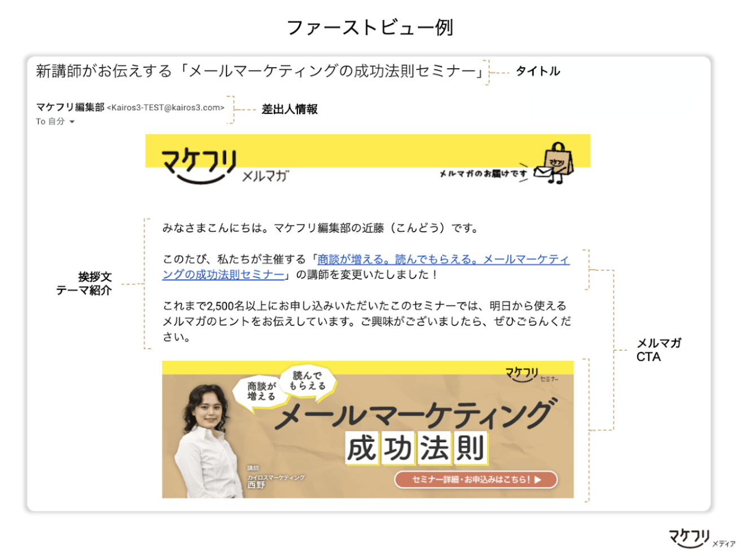Viewport: 741px width, 556px height.
Task: Click the envelope held by the mascot
Action: tap(543, 172)
